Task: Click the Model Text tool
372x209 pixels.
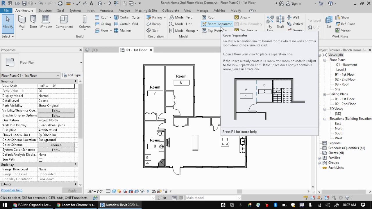Action: point(180,17)
